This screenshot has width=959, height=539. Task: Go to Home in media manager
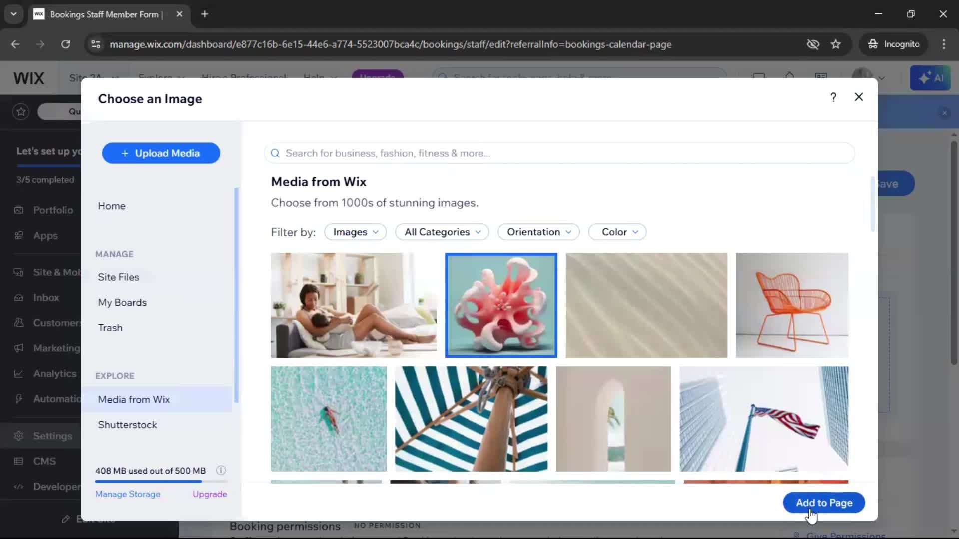[112, 206]
